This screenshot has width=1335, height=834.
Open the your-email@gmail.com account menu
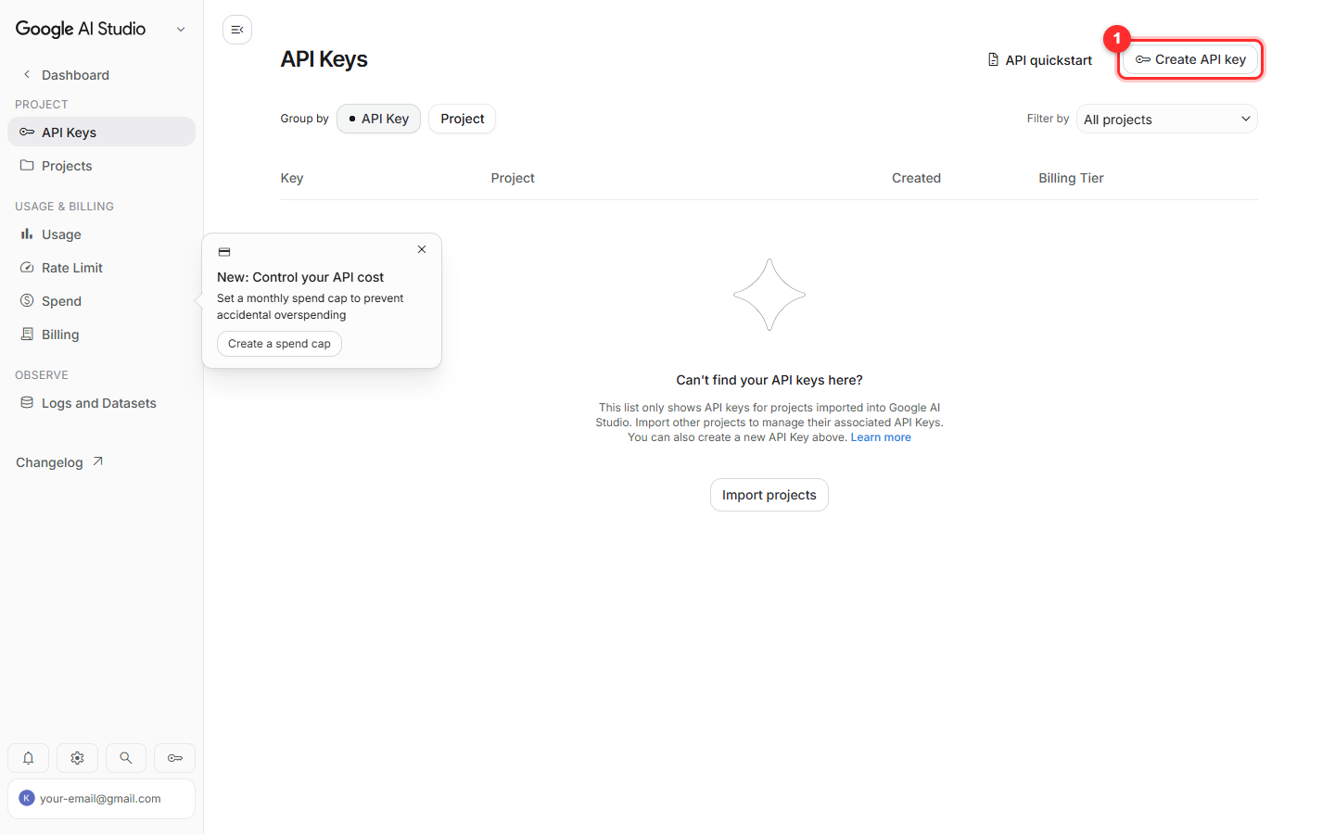pos(102,799)
